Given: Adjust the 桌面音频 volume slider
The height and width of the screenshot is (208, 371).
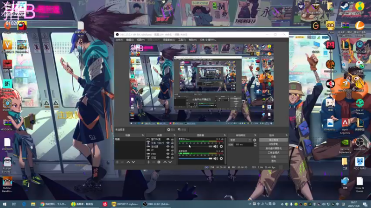Looking at the screenshot, I should pyautogui.click(x=195, y=159).
